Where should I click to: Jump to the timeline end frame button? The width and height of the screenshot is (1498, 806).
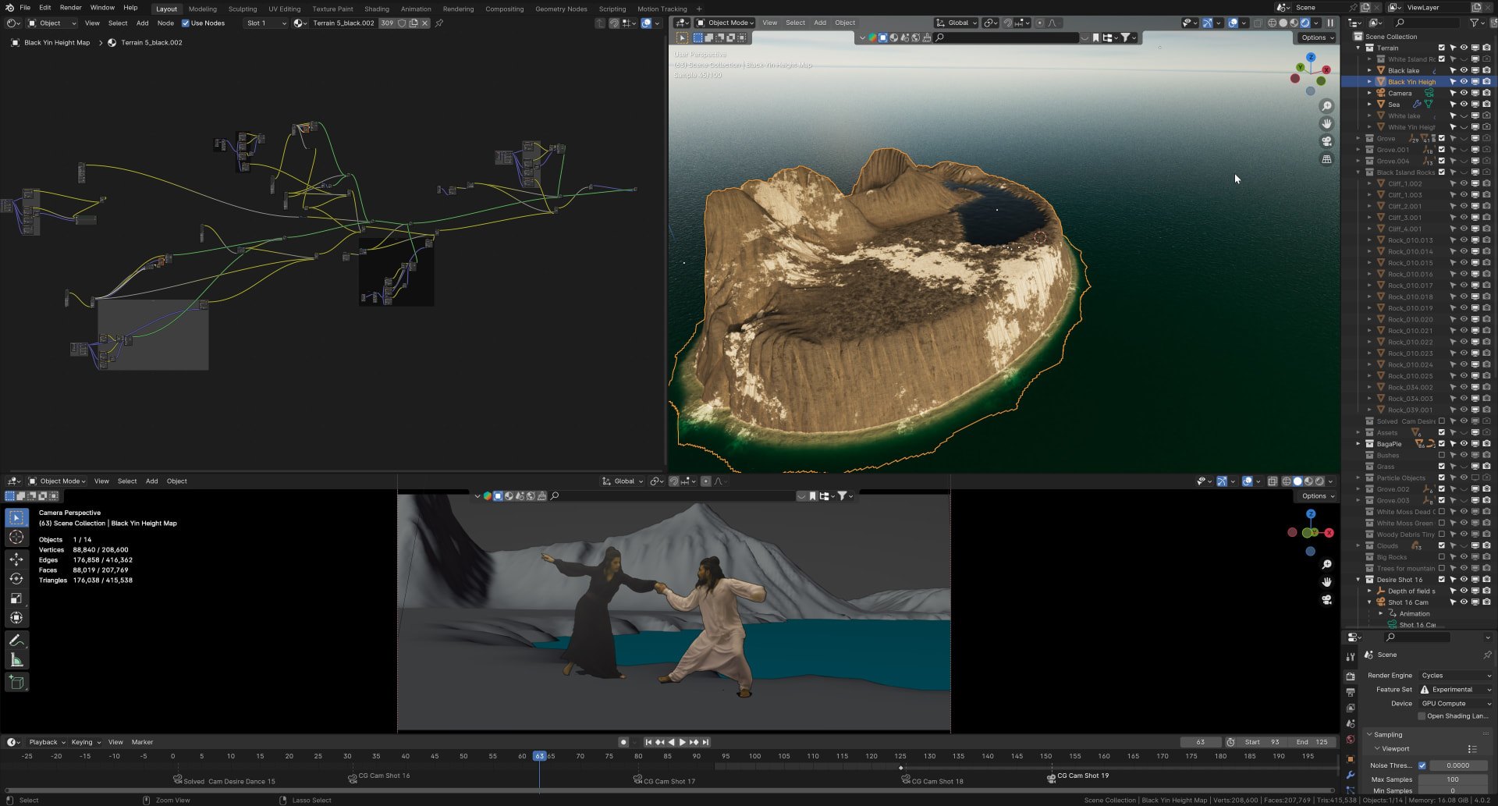pyautogui.click(x=705, y=743)
